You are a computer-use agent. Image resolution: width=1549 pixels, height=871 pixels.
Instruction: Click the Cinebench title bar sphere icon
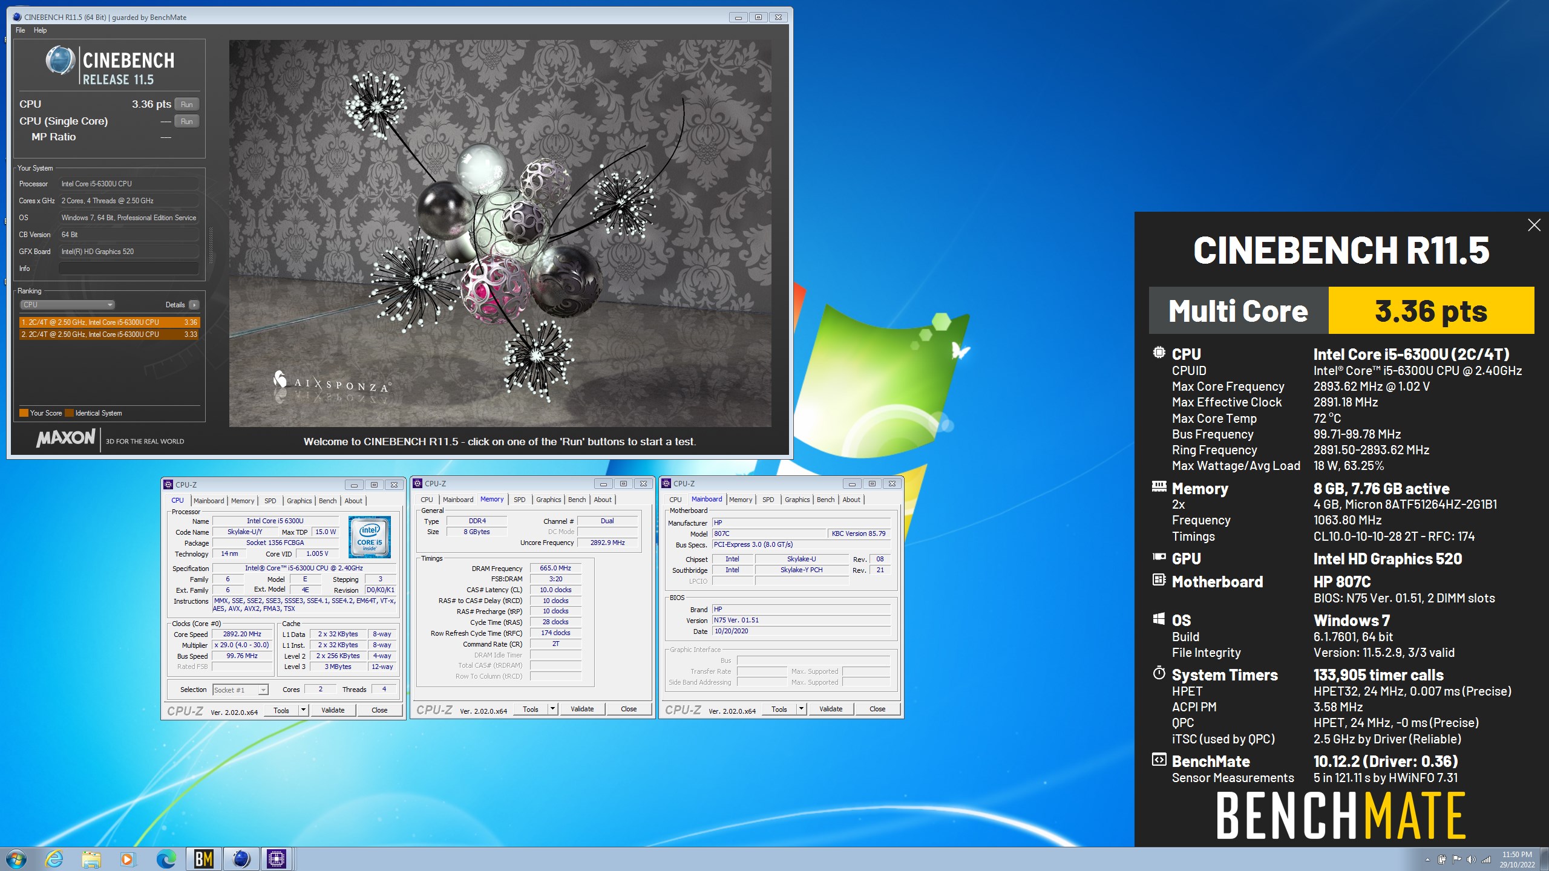(17, 17)
